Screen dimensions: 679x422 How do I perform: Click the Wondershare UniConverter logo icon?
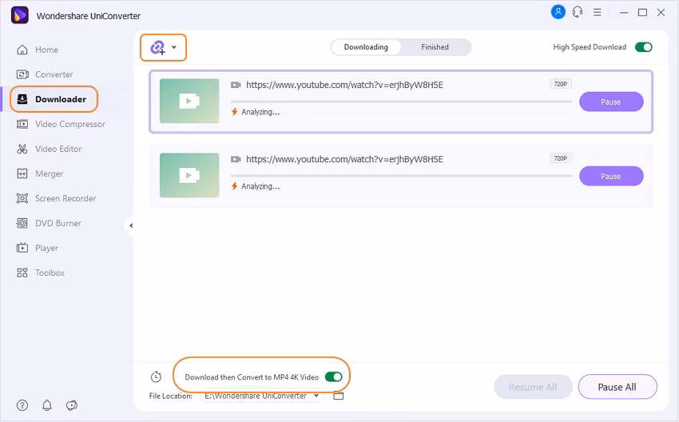click(x=19, y=15)
